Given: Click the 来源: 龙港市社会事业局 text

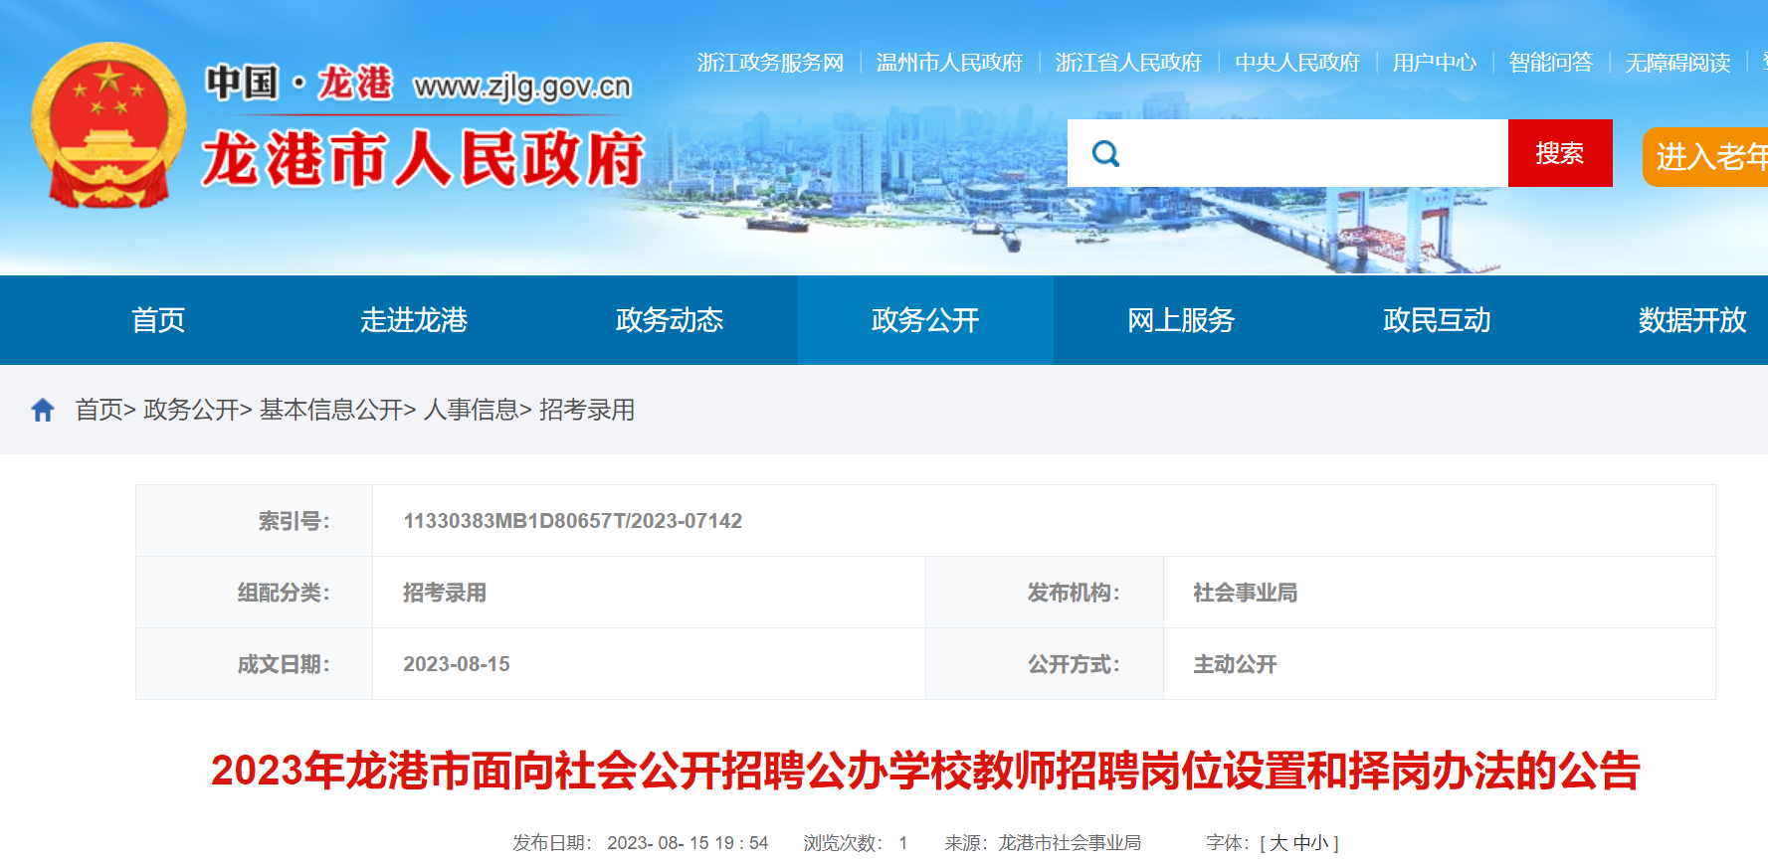Looking at the screenshot, I should (x=1043, y=843).
